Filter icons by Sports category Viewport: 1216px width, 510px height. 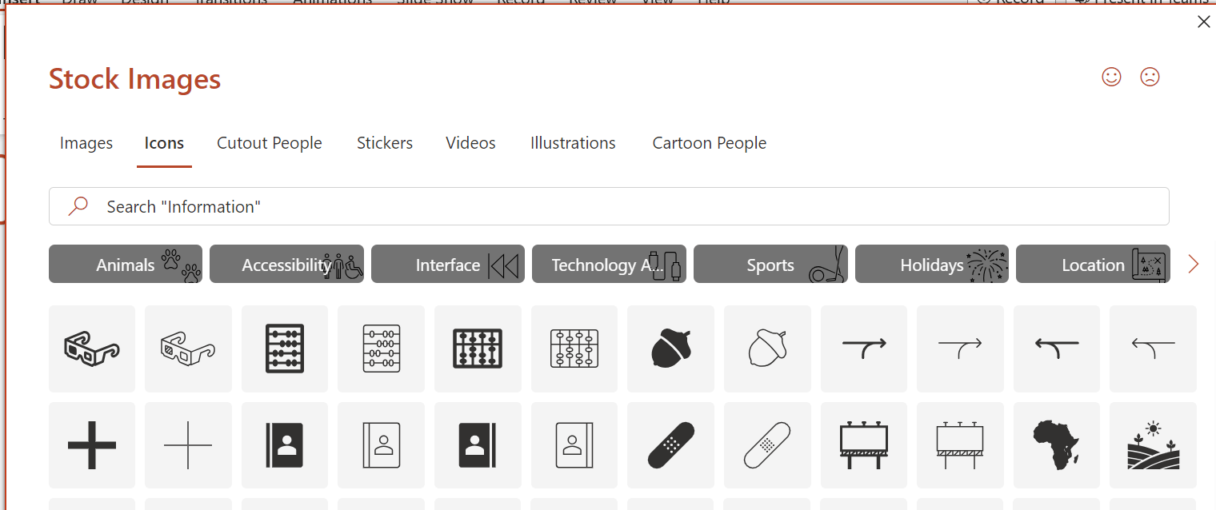[770, 264]
